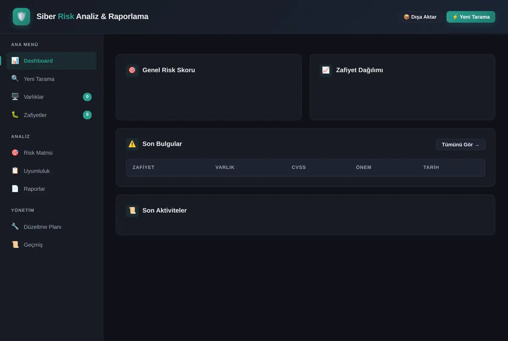The height and width of the screenshot is (341, 508).
Task: Click the TARİH column header
Action: click(431, 168)
